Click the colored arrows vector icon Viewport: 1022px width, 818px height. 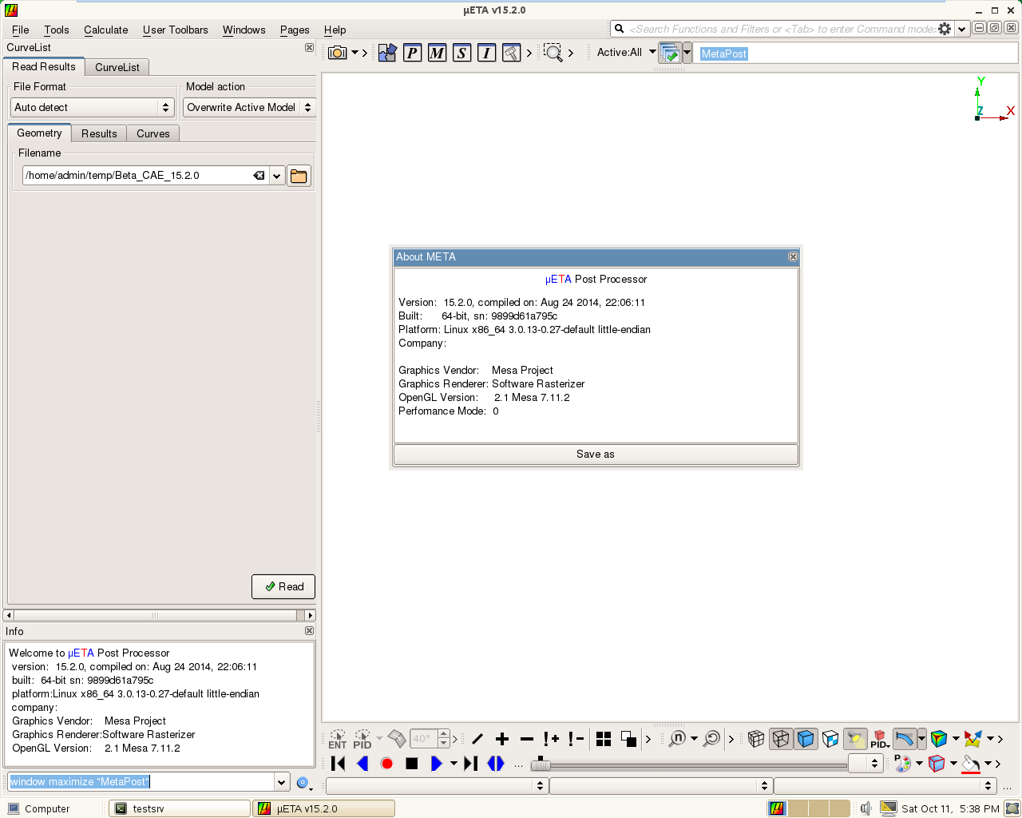pyautogui.click(x=972, y=739)
